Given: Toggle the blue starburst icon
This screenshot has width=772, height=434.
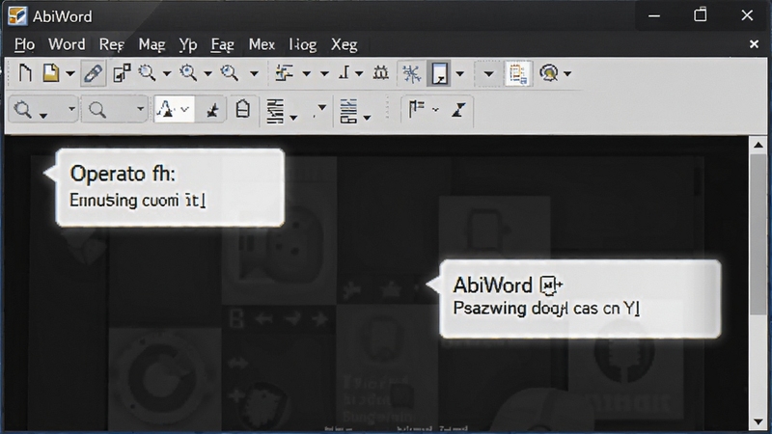Looking at the screenshot, I should (x=412, y=73).
